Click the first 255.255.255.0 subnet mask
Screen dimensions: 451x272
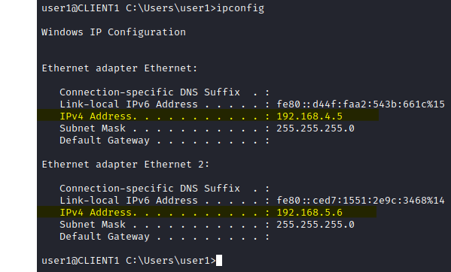pyautogui.click(x=315, y=128)
